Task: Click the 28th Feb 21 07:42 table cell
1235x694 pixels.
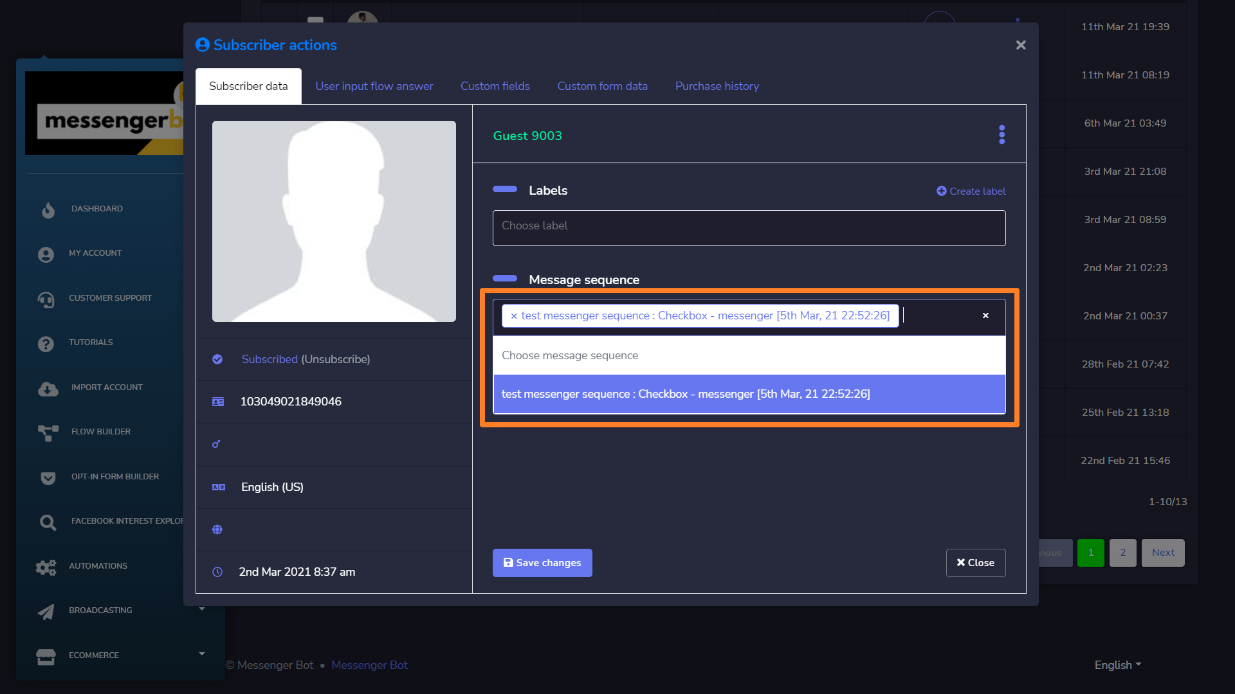Action: click(1125, 364)
